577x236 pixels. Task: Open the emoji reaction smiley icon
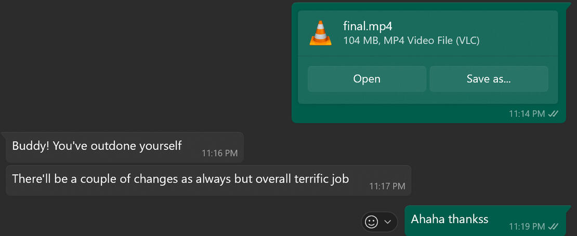coord(371,221)
